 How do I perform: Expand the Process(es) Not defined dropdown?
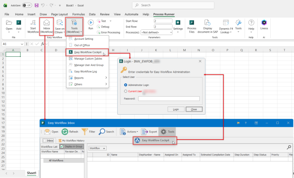[157, 32]
